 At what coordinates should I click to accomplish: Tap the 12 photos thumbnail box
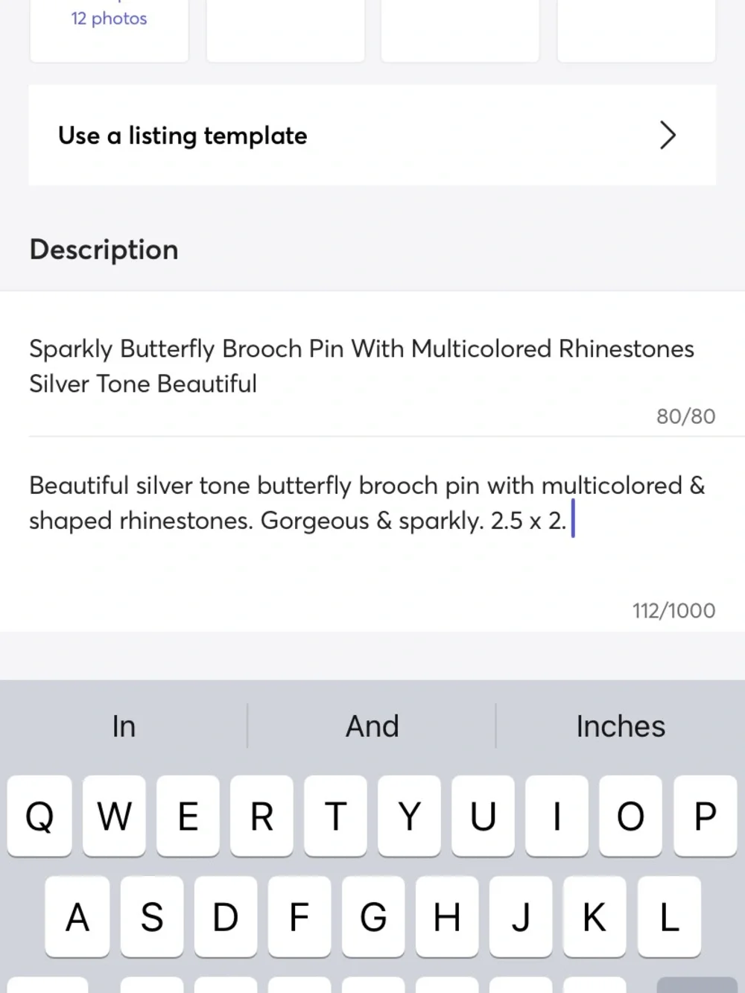pyautogui.click(x=109, y=30)
